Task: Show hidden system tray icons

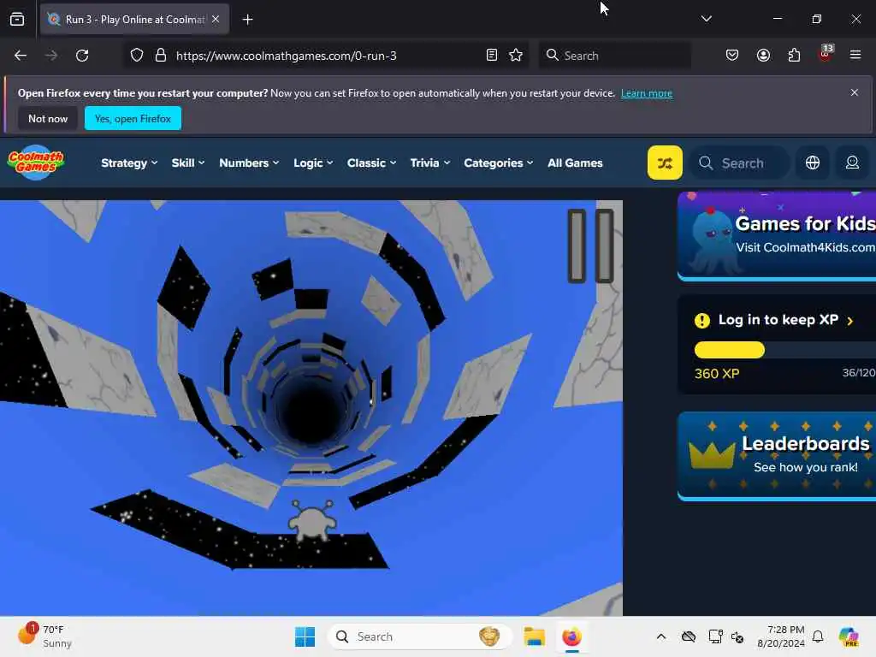Action: point(661,636)
